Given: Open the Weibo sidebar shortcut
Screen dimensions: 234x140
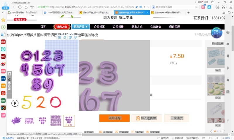Looking at the screenshot, I should pos(3,64).
